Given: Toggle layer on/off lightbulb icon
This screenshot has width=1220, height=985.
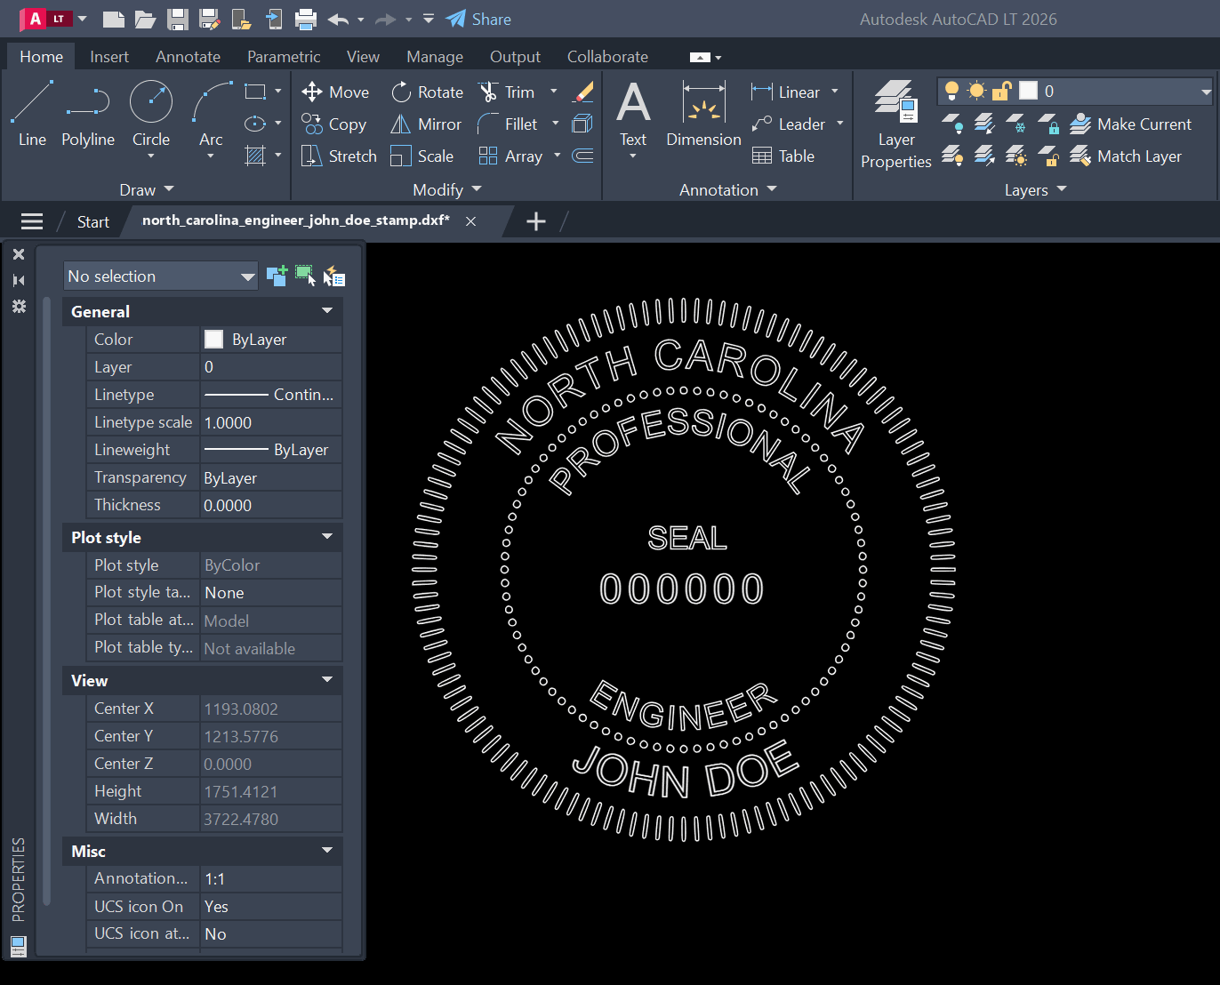Looking at the screenshot, I should pos(951,91).
